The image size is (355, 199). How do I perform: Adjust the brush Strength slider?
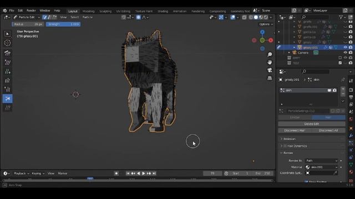[x=63, y=24]
